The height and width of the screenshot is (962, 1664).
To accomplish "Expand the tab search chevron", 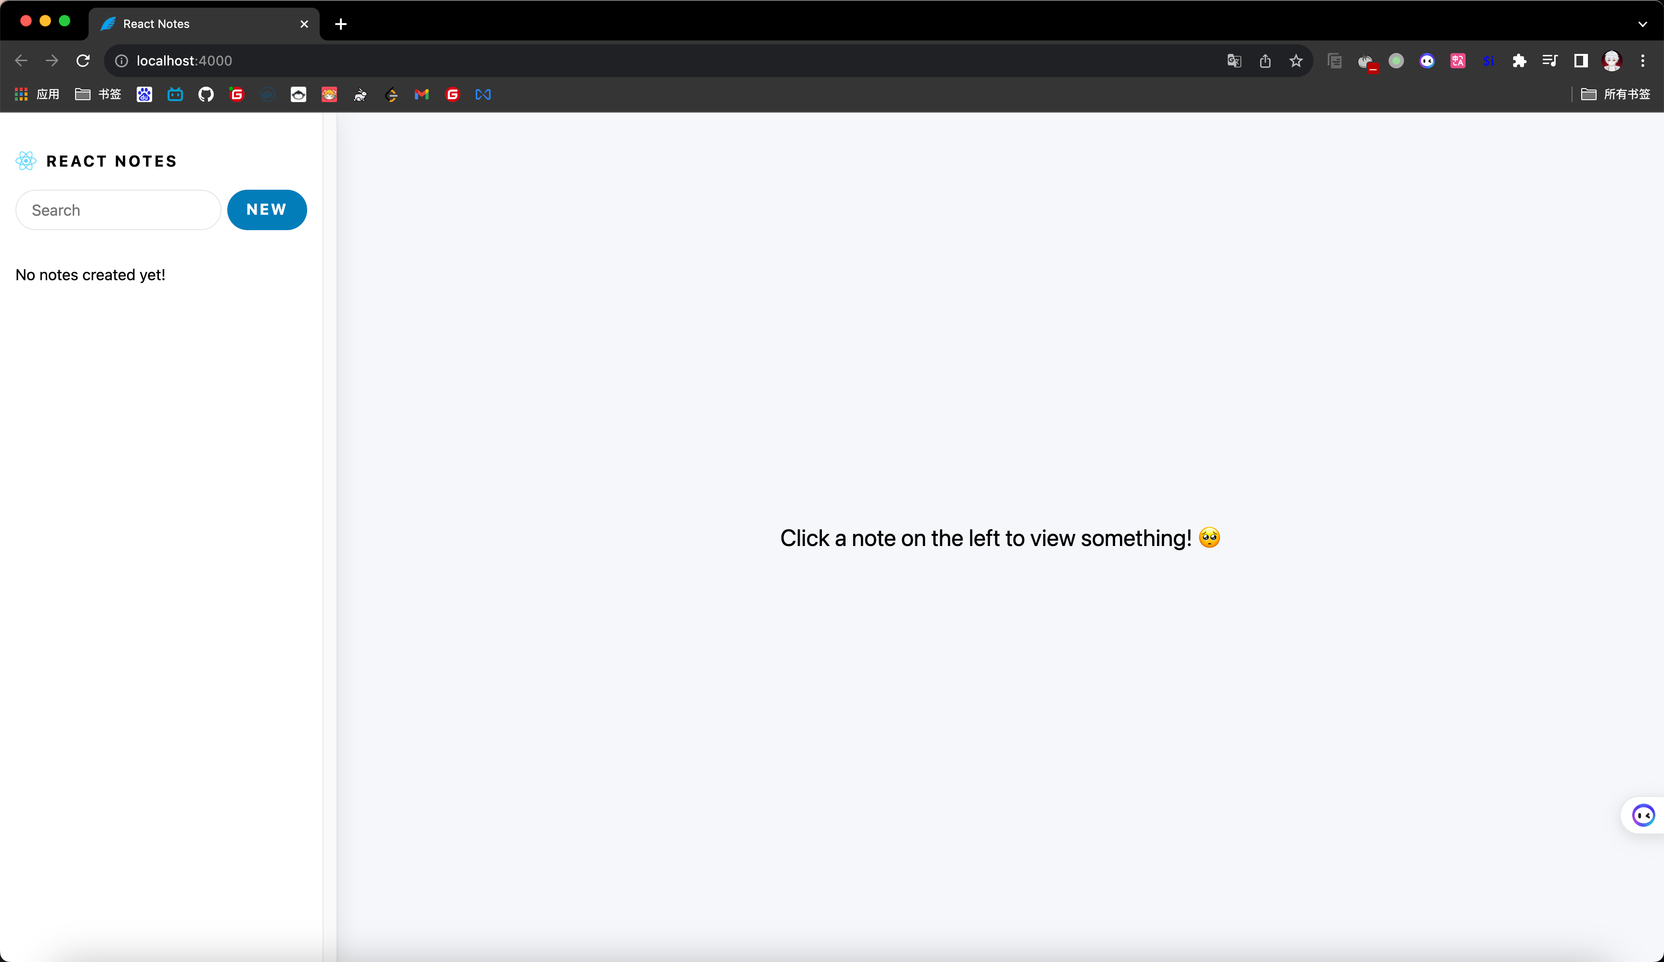I will pyautogui.click(x=1642, y=24).
